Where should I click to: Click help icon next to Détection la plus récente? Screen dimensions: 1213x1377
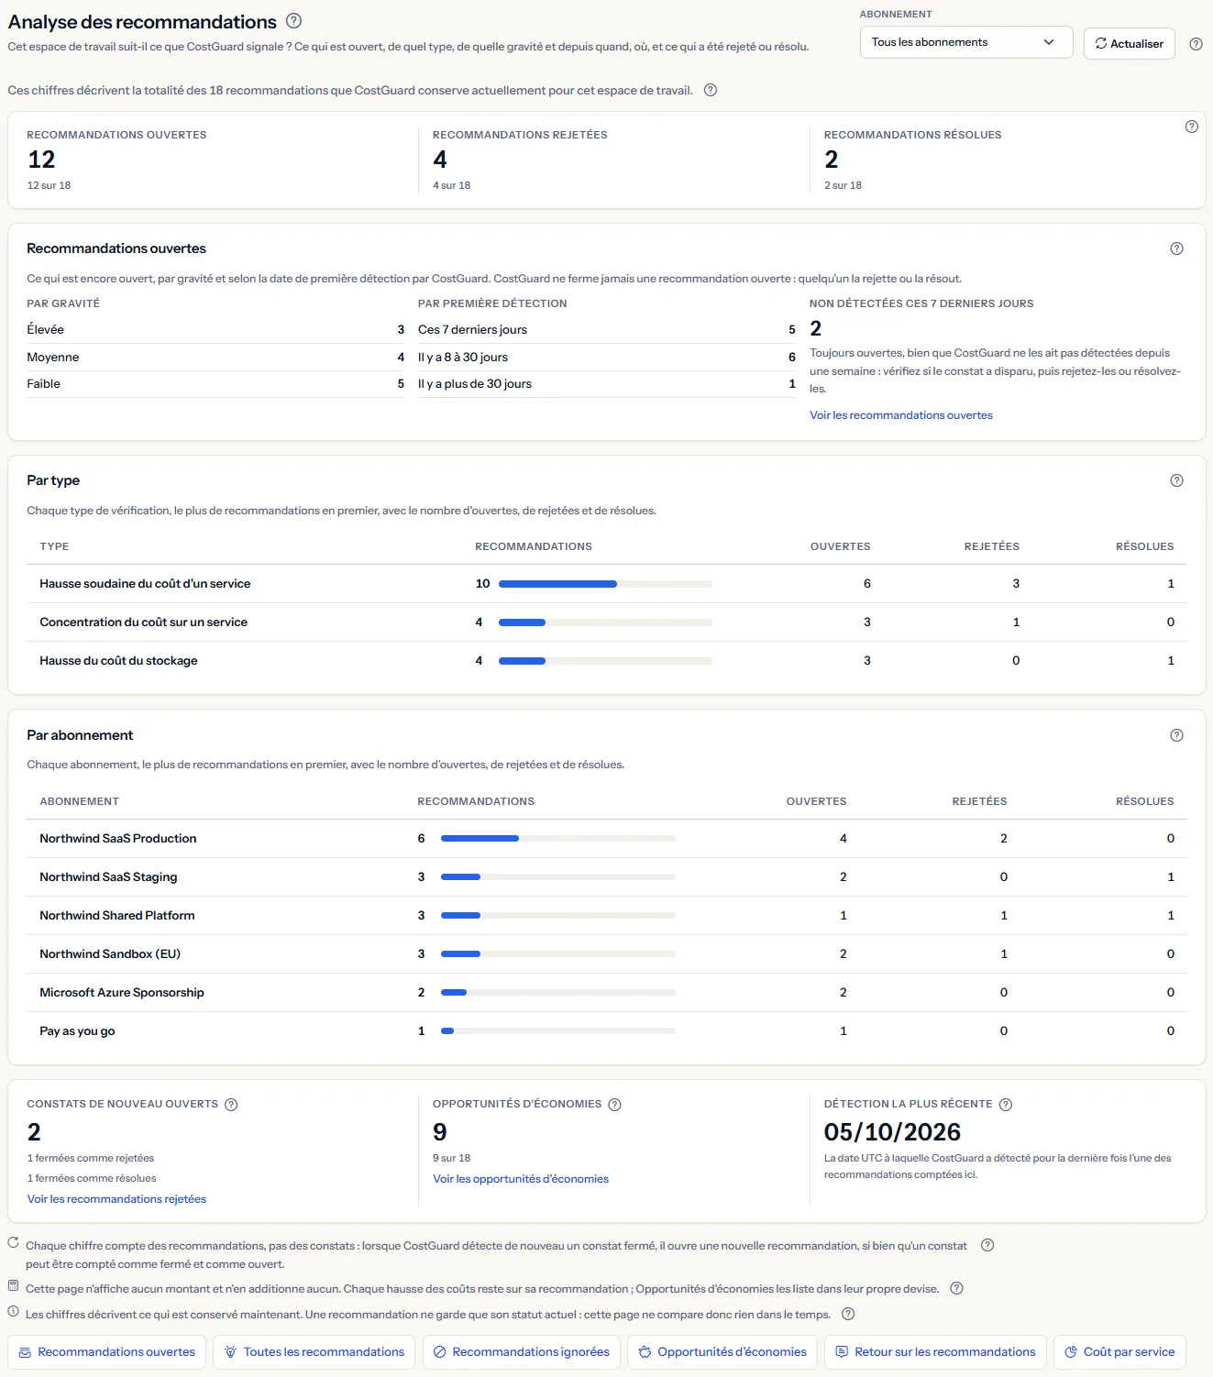click(1006, 1105)
